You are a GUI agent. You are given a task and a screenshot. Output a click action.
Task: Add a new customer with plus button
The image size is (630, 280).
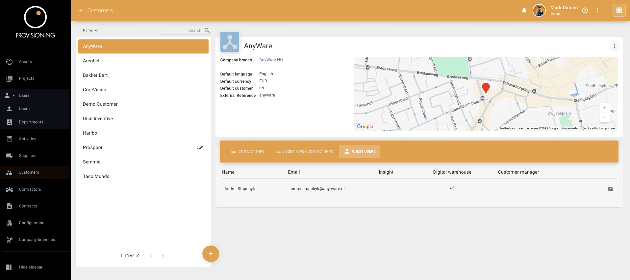click(x=211, y=254)
